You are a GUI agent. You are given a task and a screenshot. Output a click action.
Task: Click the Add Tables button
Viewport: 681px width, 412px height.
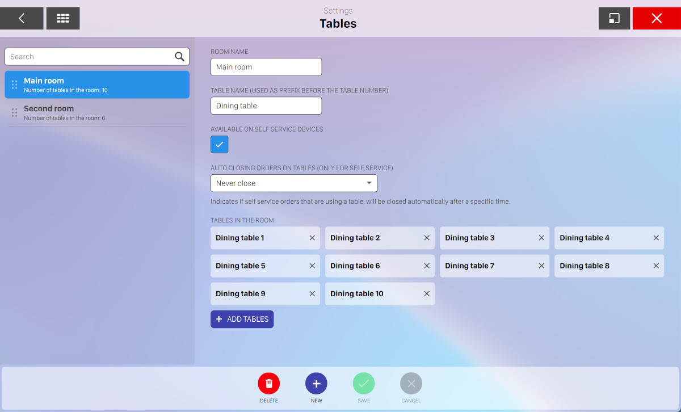(x=242, y=319)
